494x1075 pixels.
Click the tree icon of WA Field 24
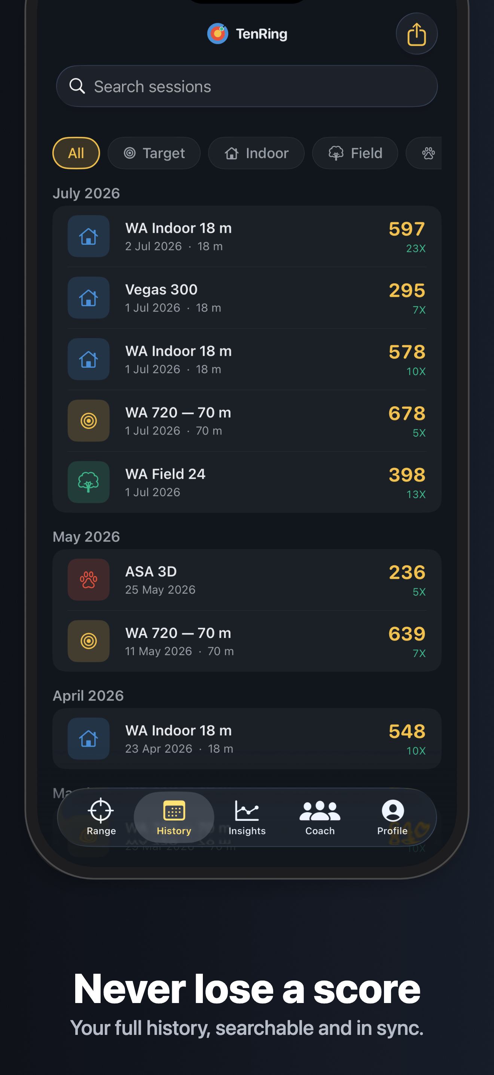point(89,482)
